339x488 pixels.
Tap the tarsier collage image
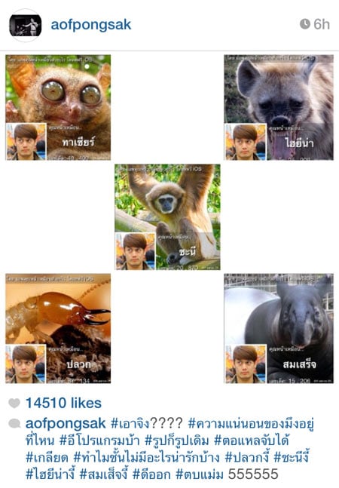tap(58, 107)
